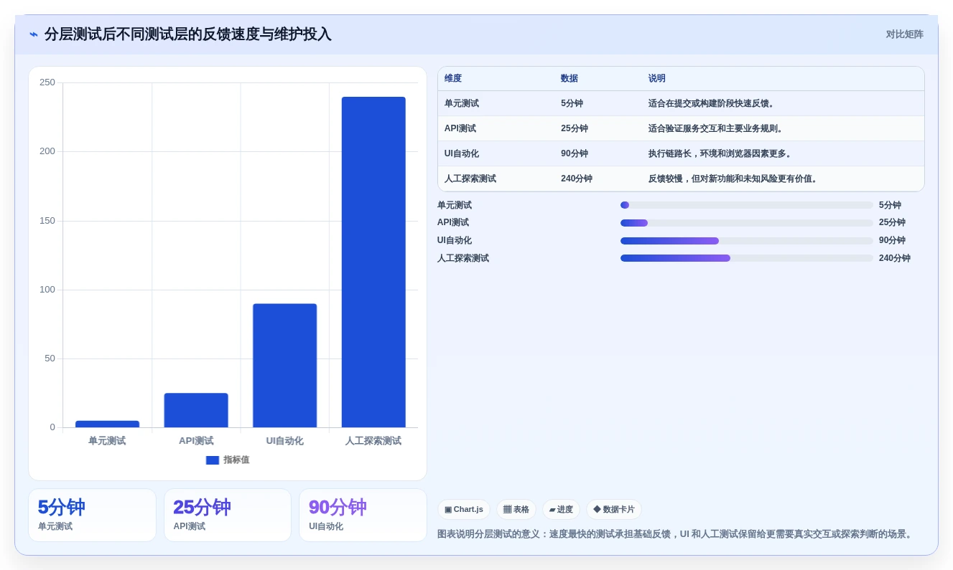Click the 单元测试 x-axis label

click(x=107, y=441)
